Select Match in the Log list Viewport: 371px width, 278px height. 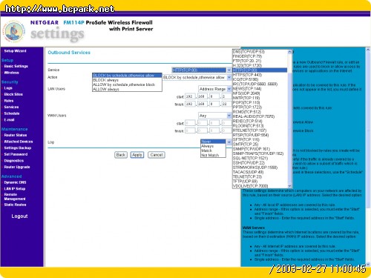(213, 150)
